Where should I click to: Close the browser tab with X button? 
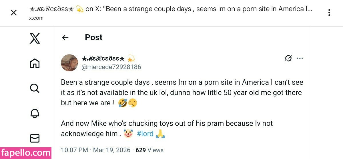(14, 13)
